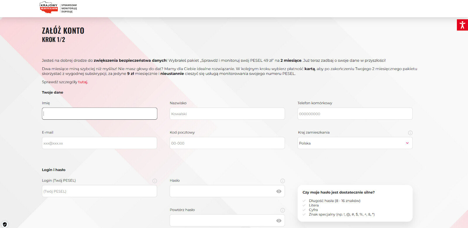Click the Kod pocztowy field
The width and height of the screenshot is (468, 228).
click(x=227, y=143)
